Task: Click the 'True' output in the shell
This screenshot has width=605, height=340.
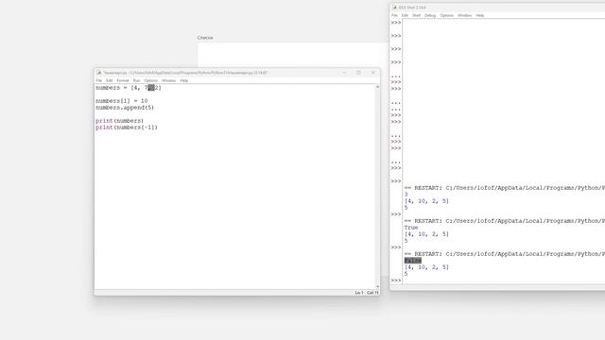Action: [411, 228]
